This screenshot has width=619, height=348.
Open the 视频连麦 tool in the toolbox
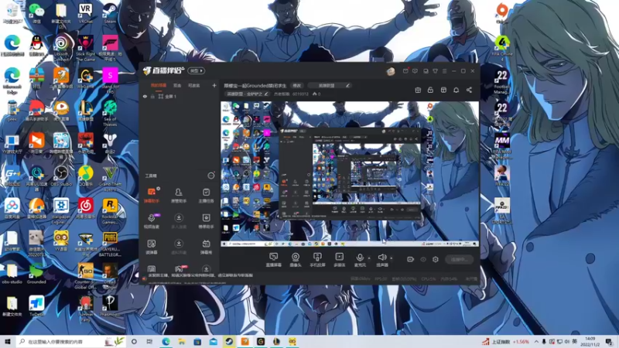click(151, 221)
